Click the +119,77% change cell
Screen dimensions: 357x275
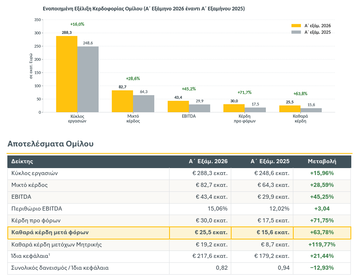(322, 244)
